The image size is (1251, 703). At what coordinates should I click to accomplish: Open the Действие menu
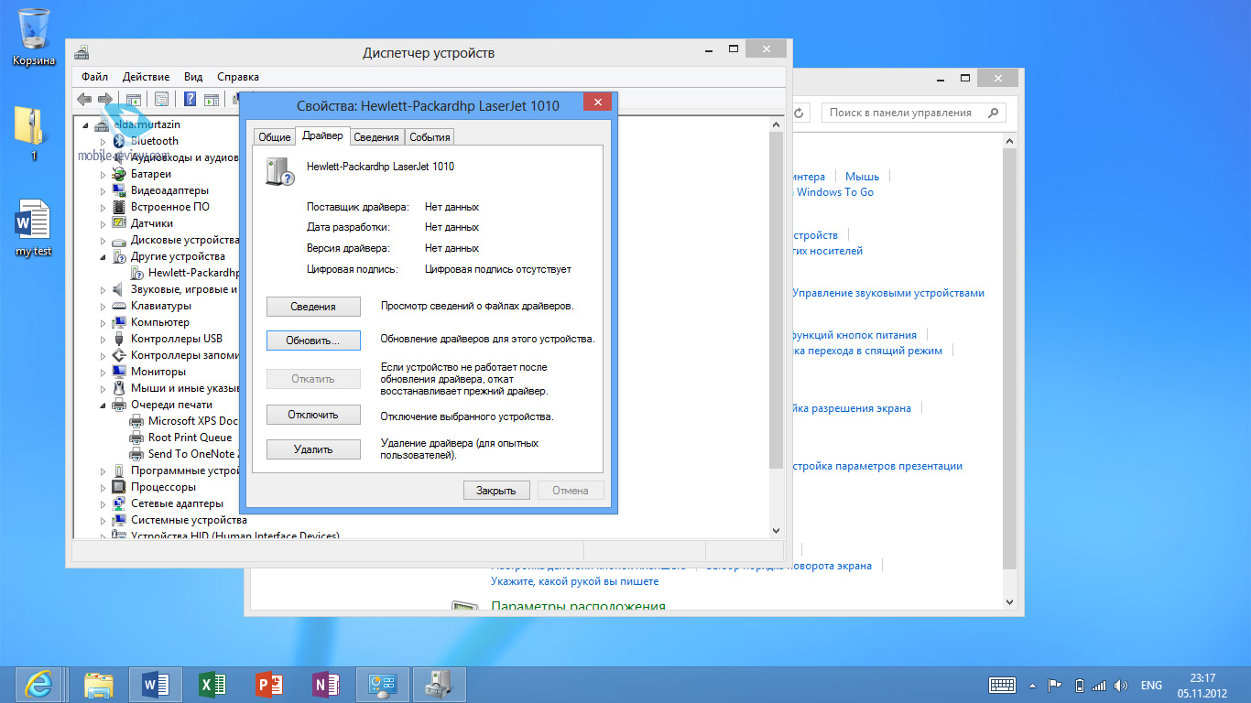coord(146,77)
